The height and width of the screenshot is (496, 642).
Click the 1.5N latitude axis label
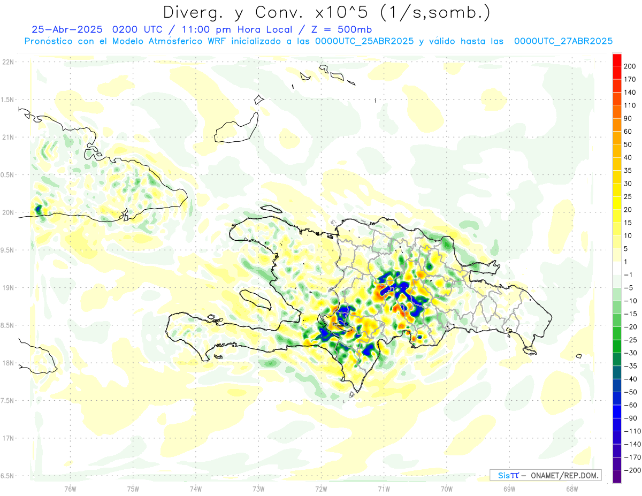point(7,100)
